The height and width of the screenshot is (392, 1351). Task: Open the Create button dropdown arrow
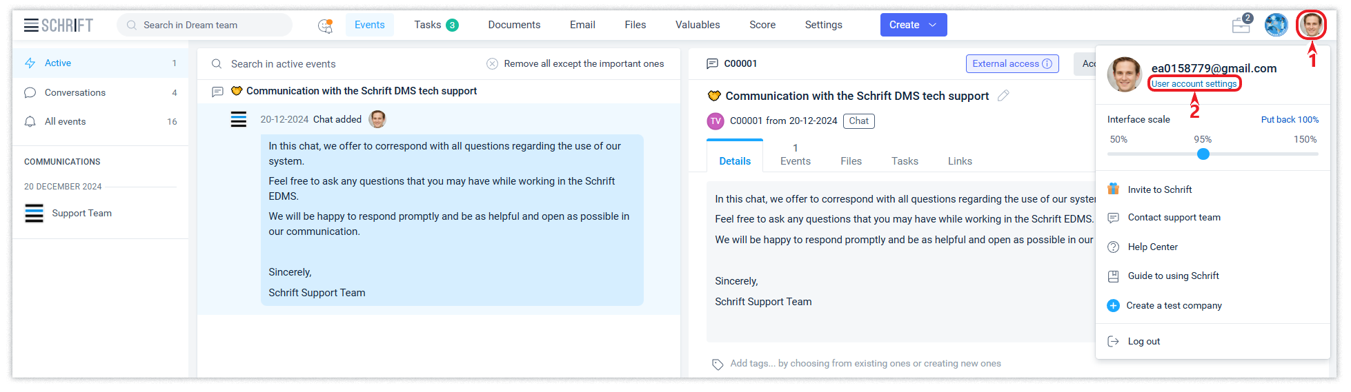(933, 25)
